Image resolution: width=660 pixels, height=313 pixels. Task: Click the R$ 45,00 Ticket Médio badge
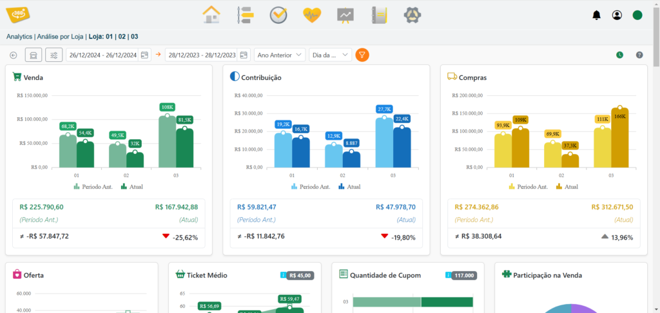tap(300, 276)
